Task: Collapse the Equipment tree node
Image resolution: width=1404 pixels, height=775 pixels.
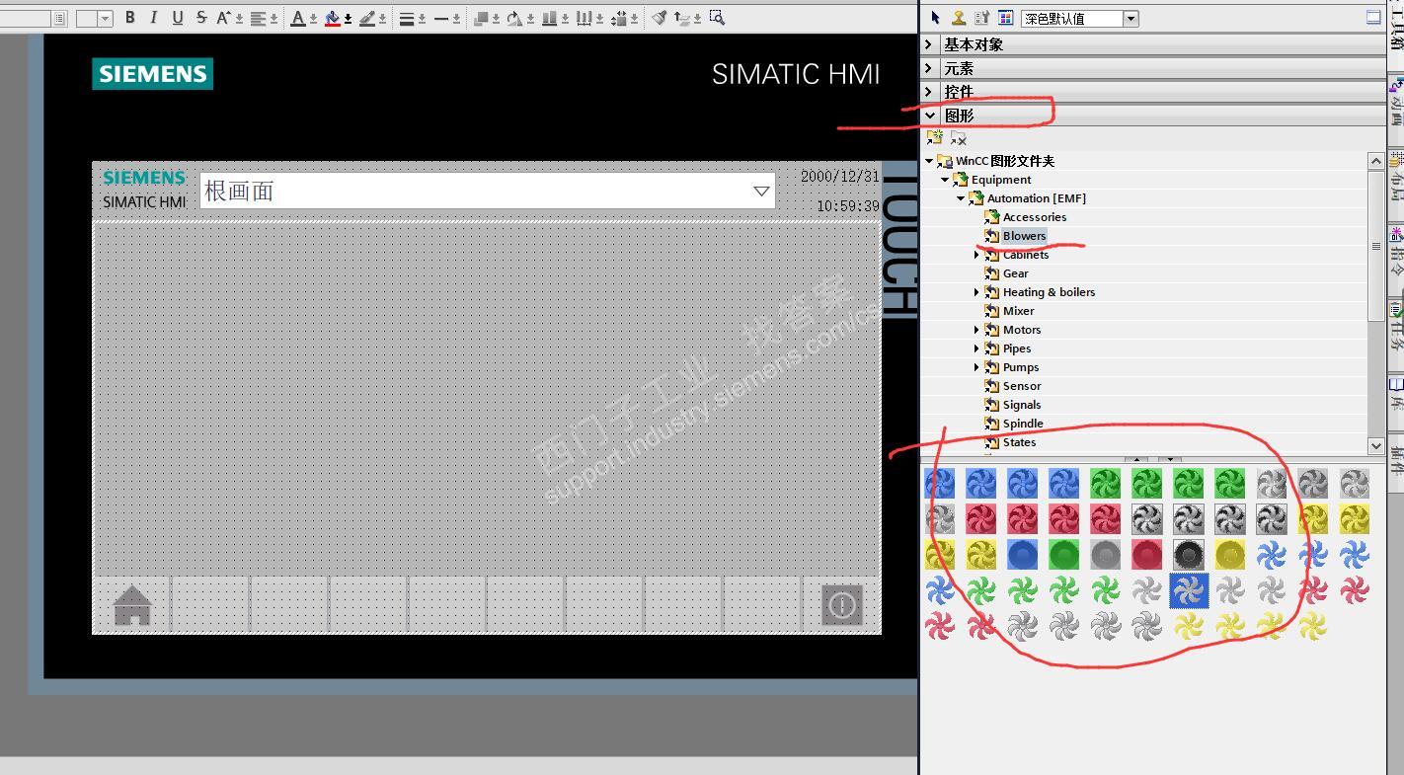Action: pos(945,180)
